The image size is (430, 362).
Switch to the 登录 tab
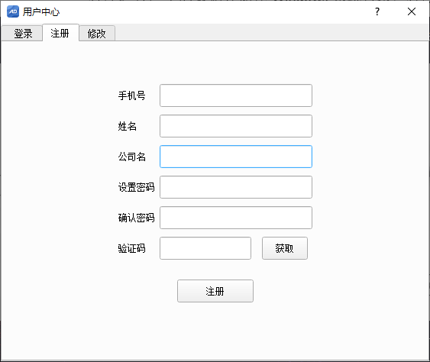click(23, 34)
